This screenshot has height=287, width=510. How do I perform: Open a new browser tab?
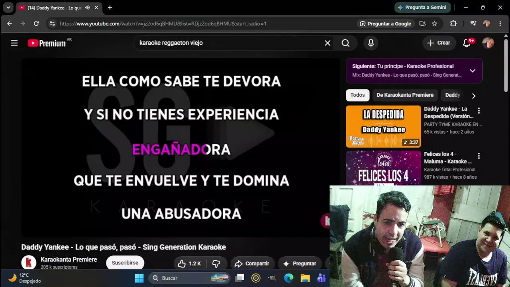pyautogui.click(x=110, y=8)
